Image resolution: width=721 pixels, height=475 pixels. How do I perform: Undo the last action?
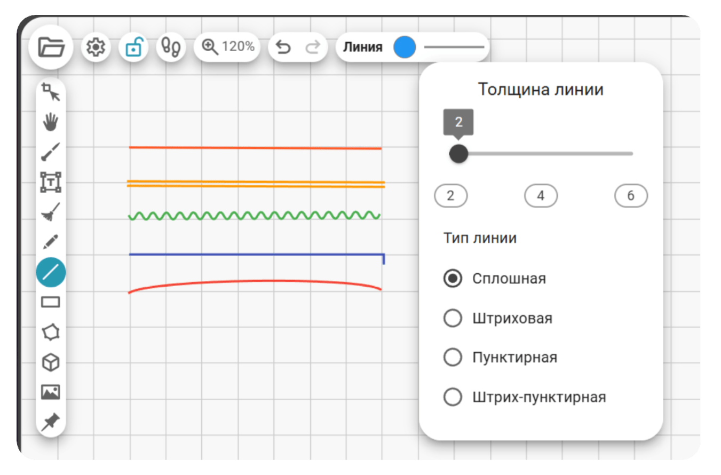point(283,47)
